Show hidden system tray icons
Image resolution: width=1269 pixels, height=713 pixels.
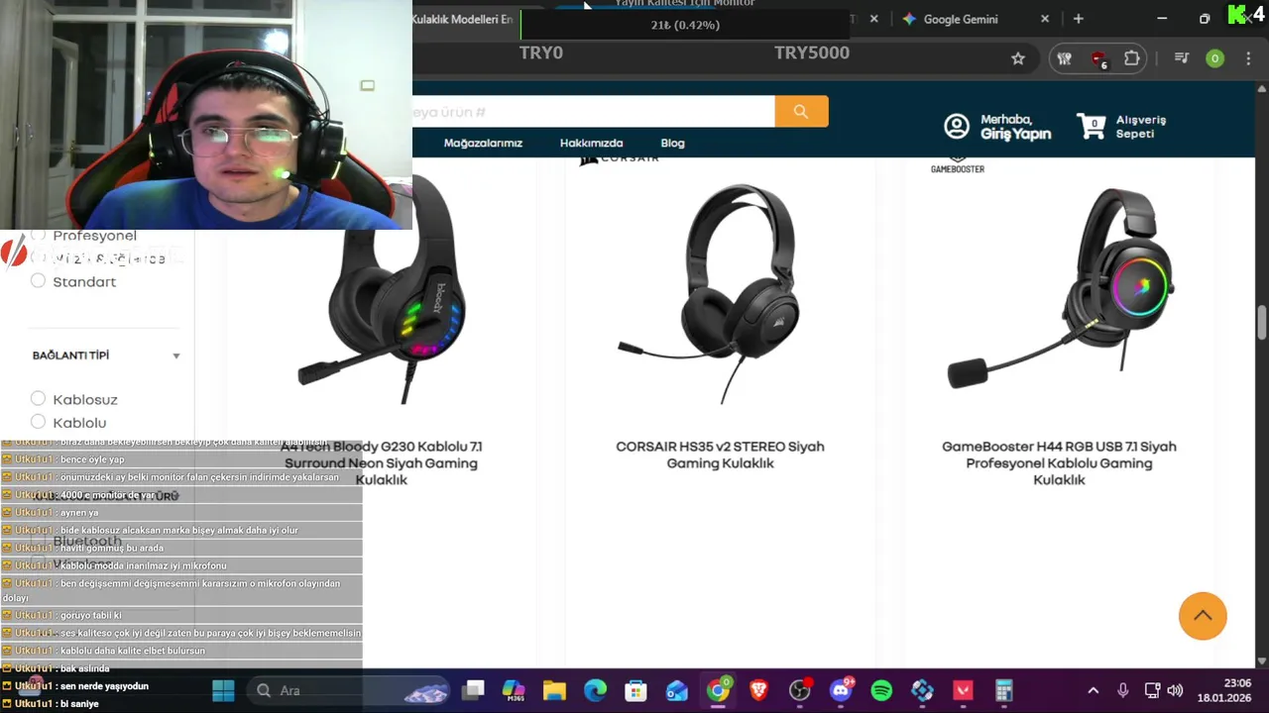click(x=1093, y=690)
